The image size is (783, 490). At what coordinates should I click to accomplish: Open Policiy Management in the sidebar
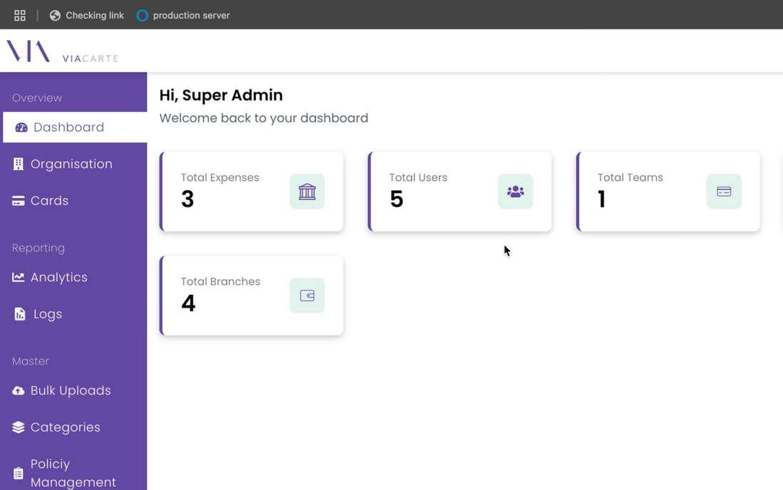(x=73, y=473)
